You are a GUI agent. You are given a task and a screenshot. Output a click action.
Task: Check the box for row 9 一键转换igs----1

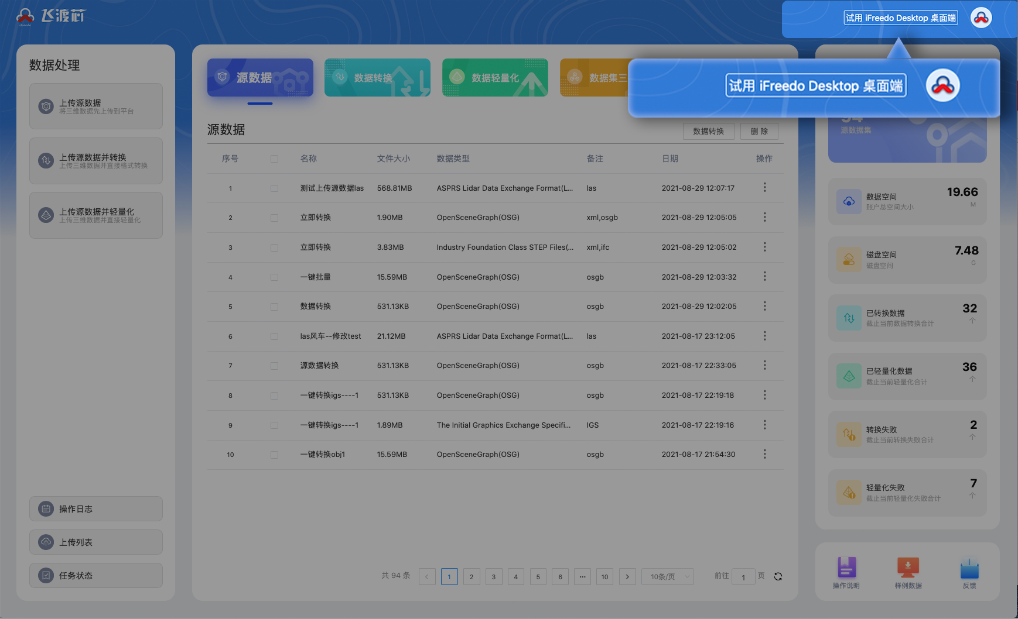(x=274, y=425)
